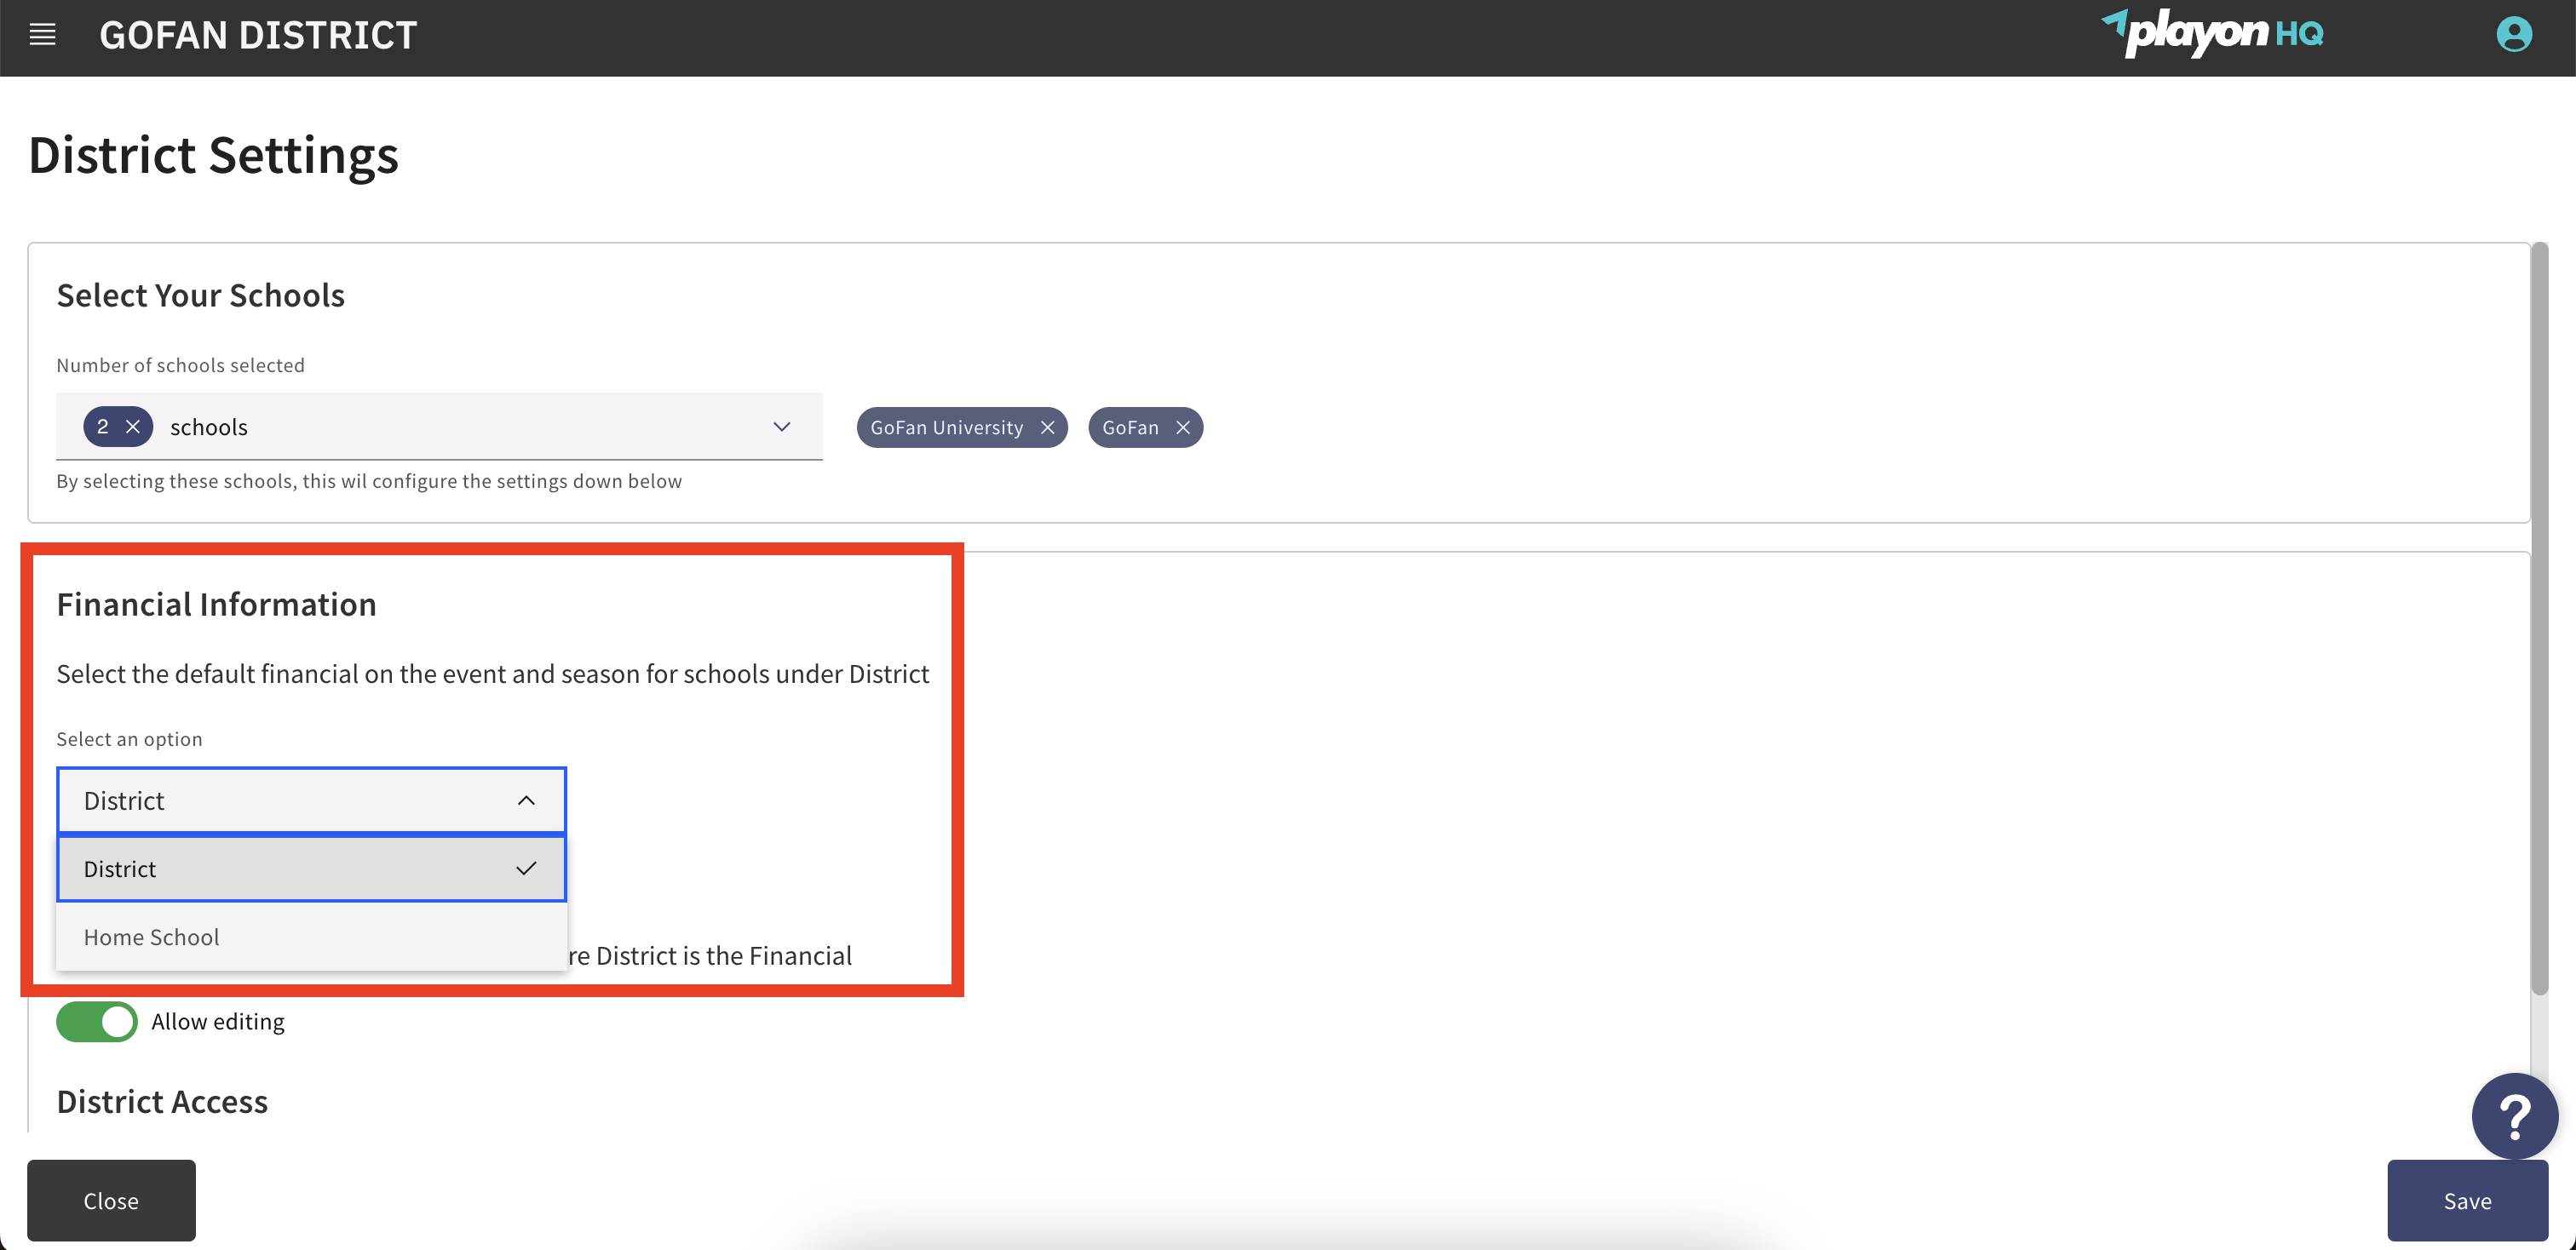Click the page vertical scrollbar
Viewport: 2576px width, 1250px height.
2540,617
